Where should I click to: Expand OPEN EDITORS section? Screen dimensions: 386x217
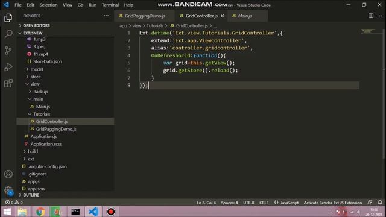tap(36, 25)
